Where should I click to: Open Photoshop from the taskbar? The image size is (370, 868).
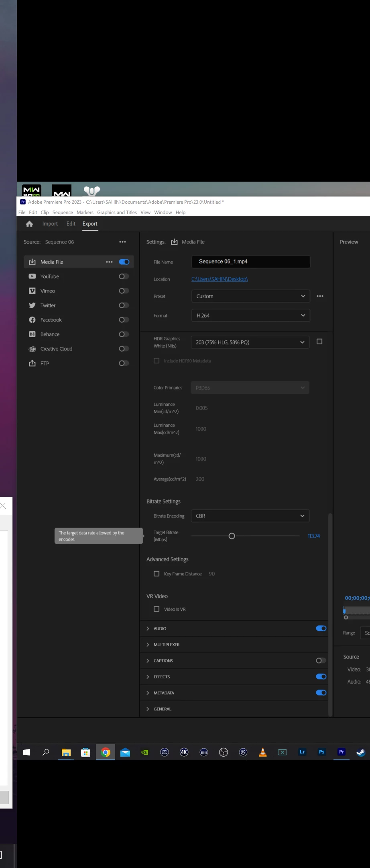(322, 752)
